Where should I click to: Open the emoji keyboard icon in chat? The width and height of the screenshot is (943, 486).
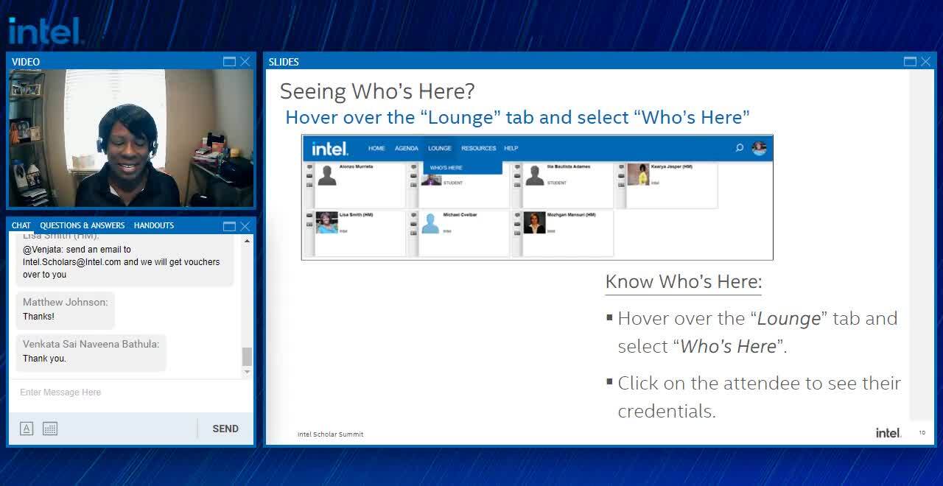[x=50, y=429]
